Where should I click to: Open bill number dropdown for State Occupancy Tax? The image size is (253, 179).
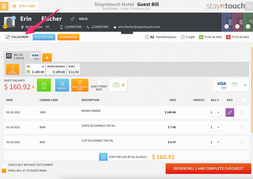pyautogui.click(x=215, y=127)
